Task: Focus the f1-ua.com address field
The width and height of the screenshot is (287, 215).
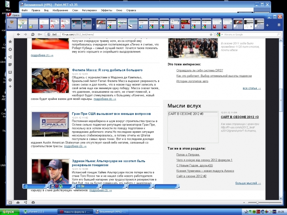Action: click(135, 34)
